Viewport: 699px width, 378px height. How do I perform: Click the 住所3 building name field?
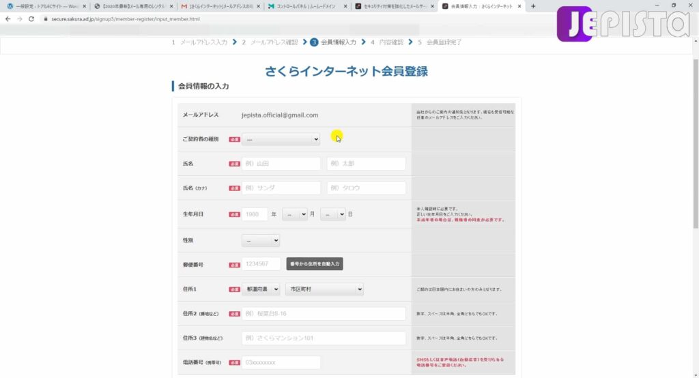tap(324, 338)
